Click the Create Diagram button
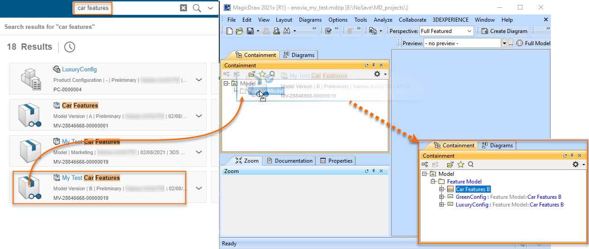This screenshot has height=249, width=589. [x=504, y=31]
